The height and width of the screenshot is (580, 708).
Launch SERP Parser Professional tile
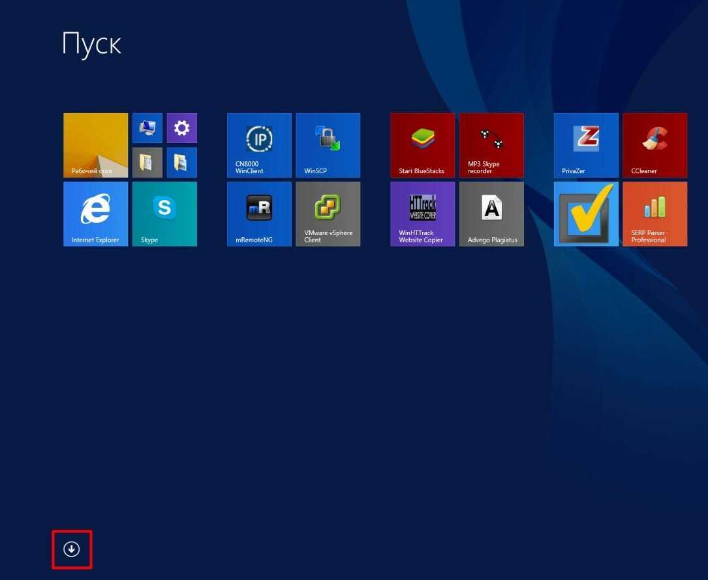point(655,214)
